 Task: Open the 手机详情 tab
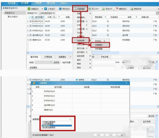104,57
